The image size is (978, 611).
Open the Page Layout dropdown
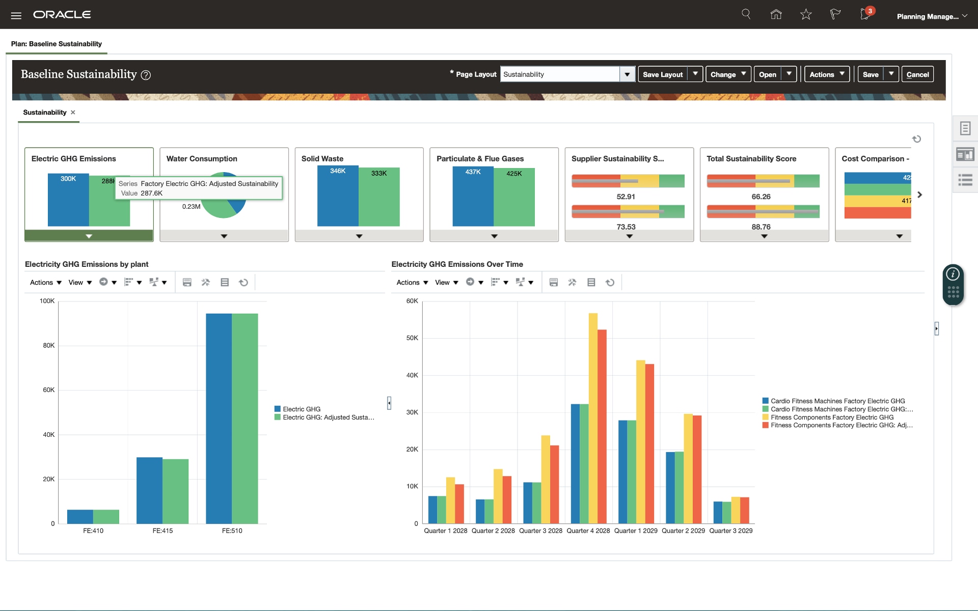click(627, 74)
